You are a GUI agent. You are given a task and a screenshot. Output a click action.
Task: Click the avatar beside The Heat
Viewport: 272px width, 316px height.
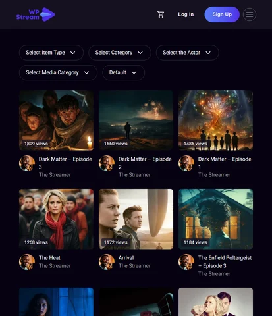click(x=27, y=262)
